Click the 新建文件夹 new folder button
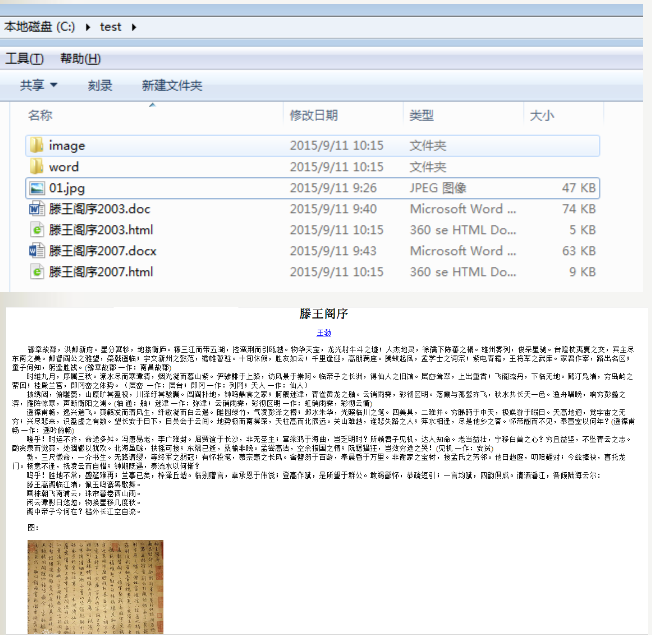This screenshot has width=652, height=635. tap(172, 85)
